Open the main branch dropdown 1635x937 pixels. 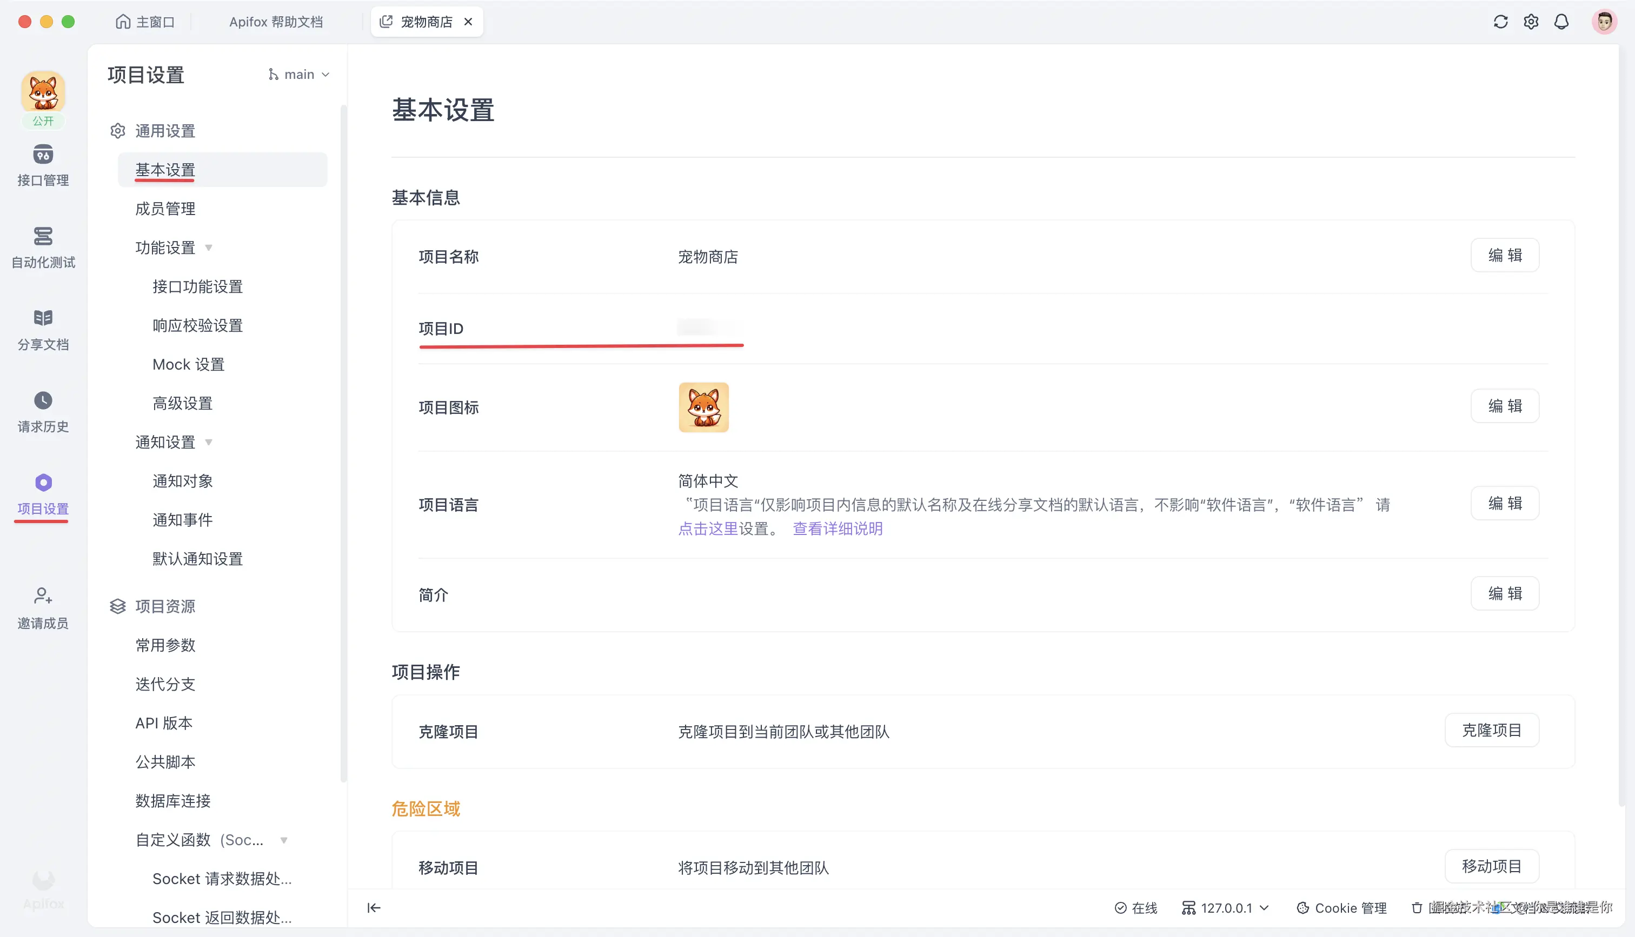[x=300, y=75]
